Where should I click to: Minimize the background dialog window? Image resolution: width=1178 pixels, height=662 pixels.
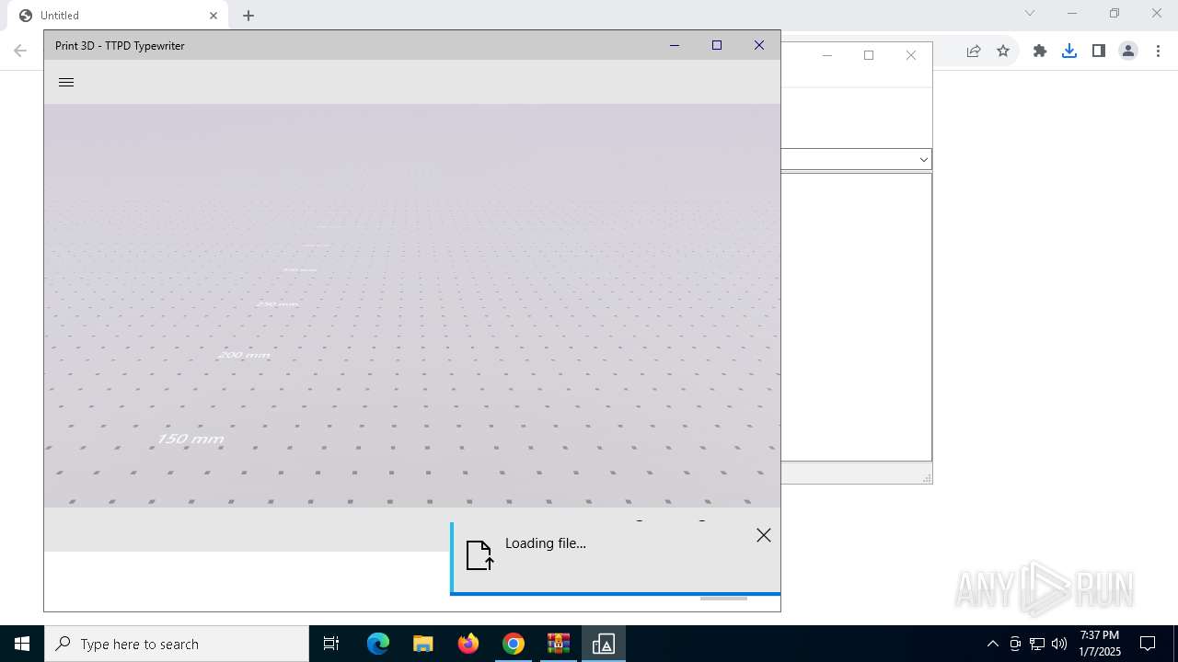[x=826, y=55]
